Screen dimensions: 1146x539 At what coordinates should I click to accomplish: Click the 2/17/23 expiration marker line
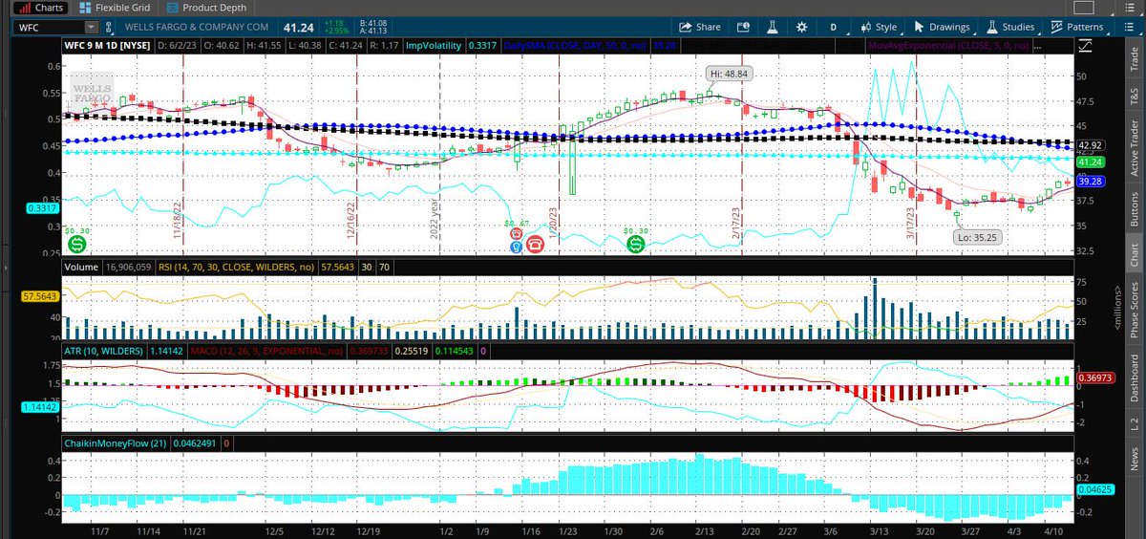[x=741, y=153]
